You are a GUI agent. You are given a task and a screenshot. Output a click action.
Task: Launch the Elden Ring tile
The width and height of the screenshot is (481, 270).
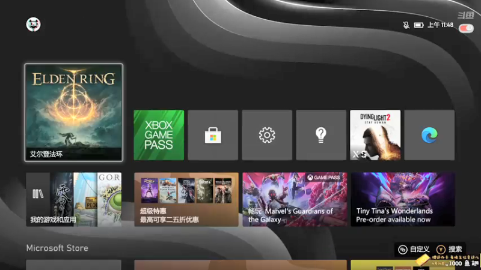[x=73, y=112]
